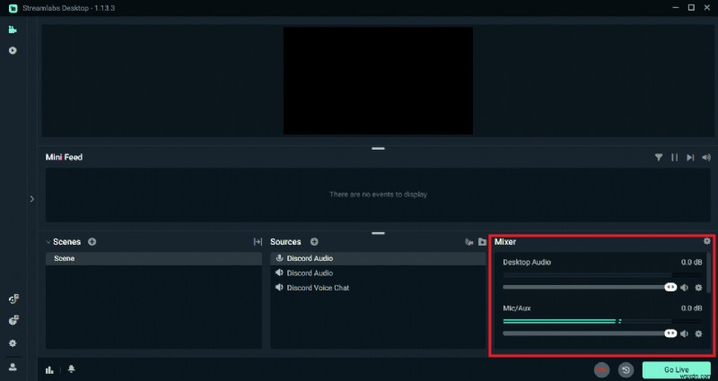Click the divider handle below Mini Feed
This screenshot has height=381, width=718.
click(x=378, y=233)
